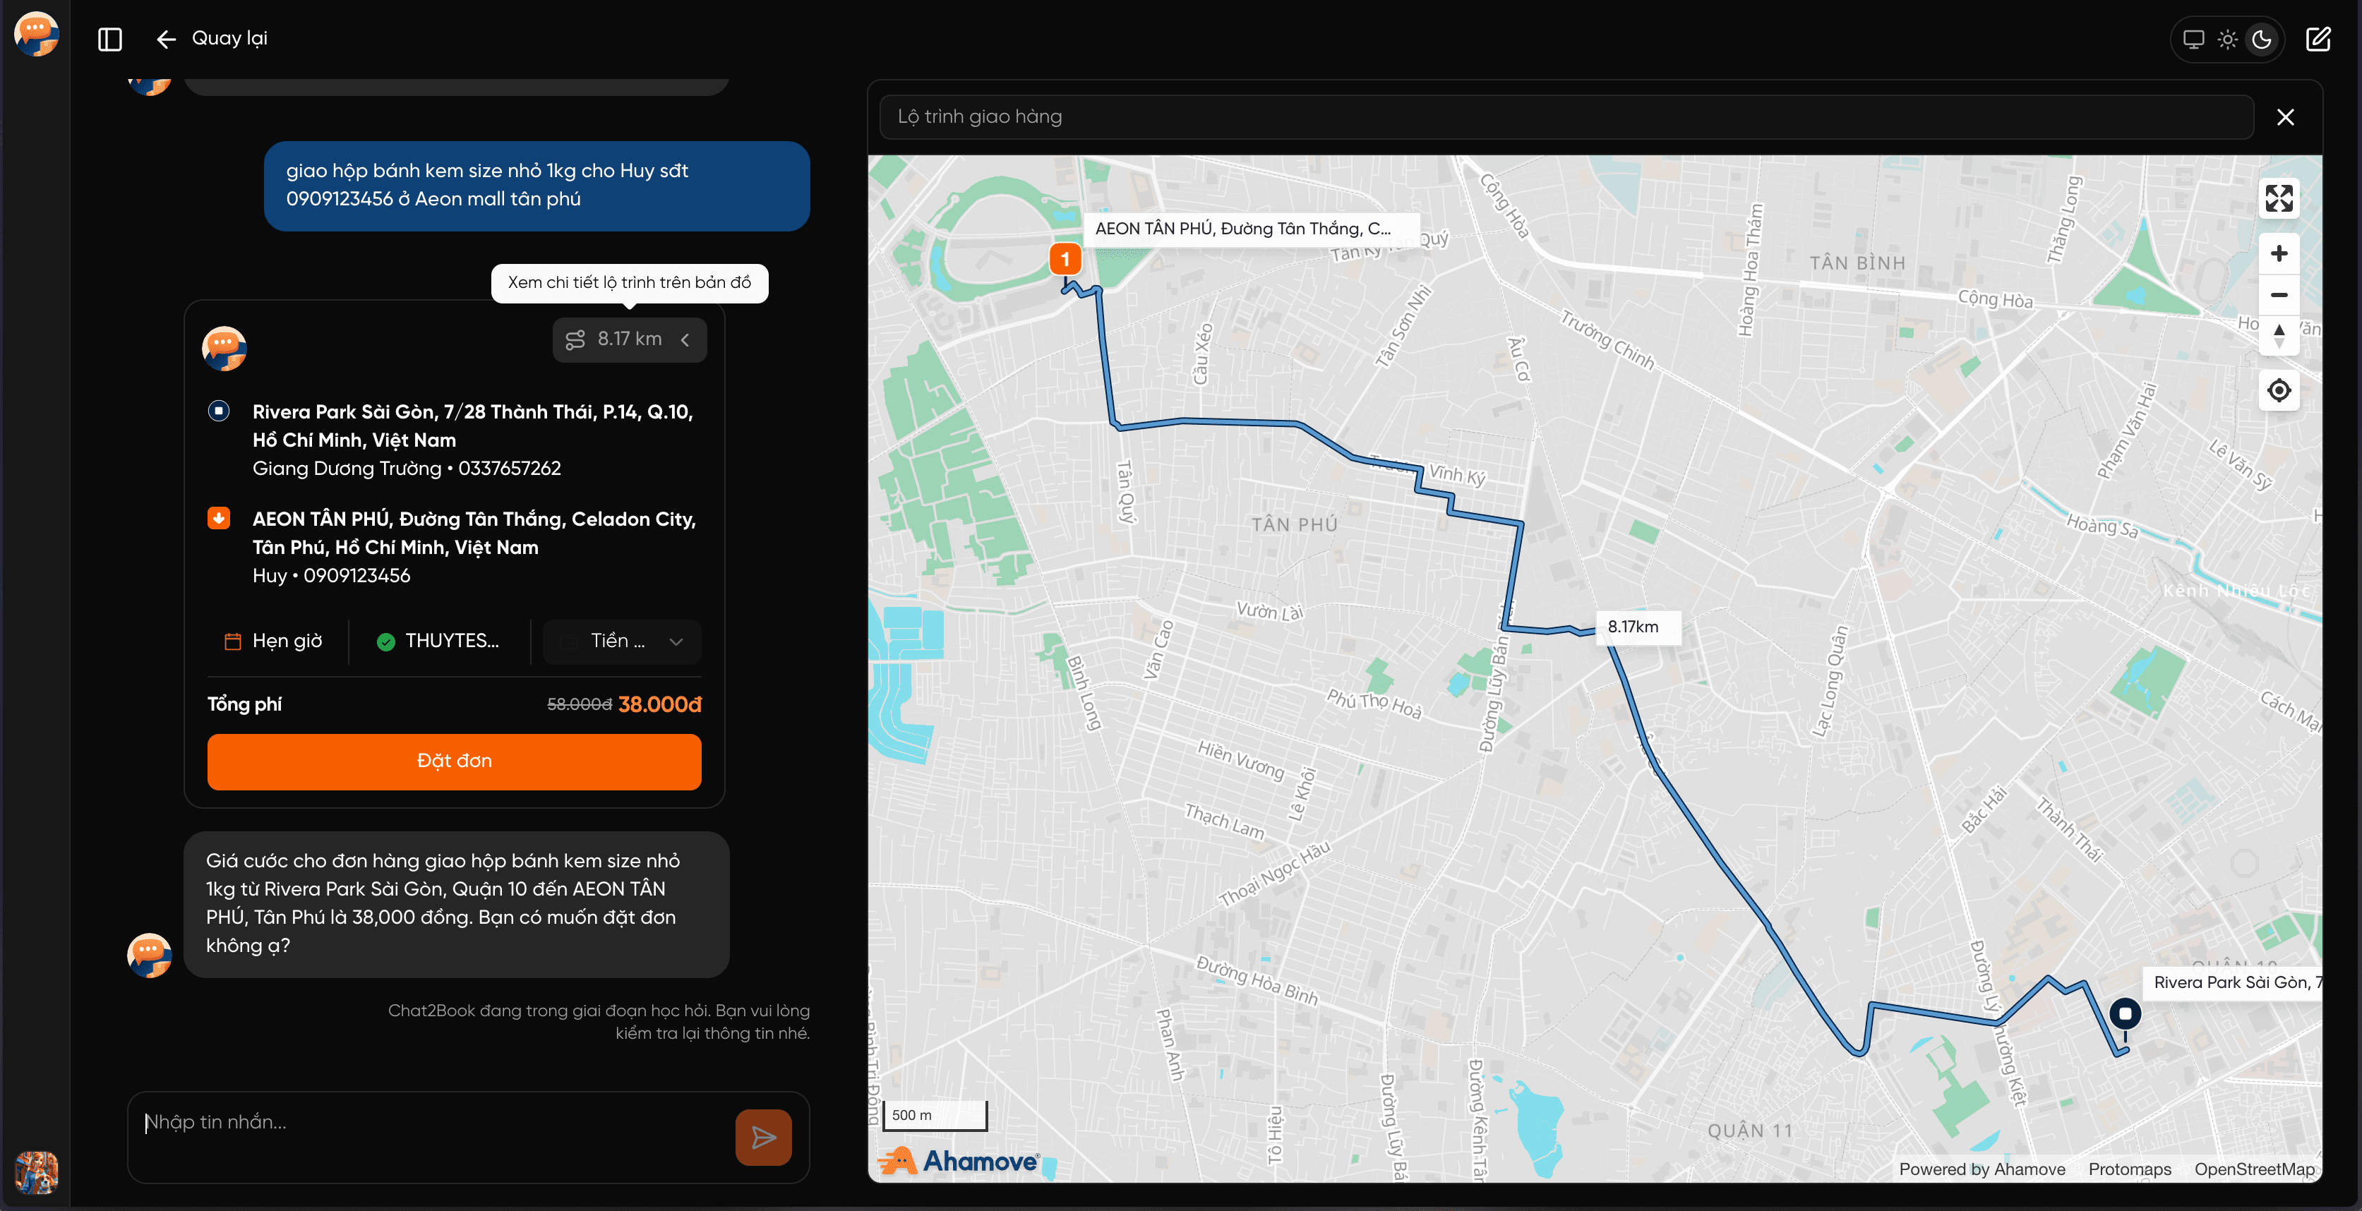
Task: Click the user message about bánh kem
Action: (x=536, y=185)
